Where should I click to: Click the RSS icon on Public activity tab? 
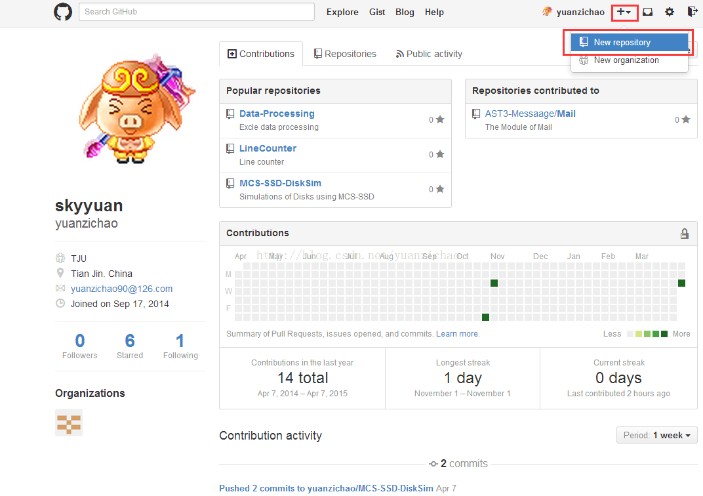click(399, 54)
